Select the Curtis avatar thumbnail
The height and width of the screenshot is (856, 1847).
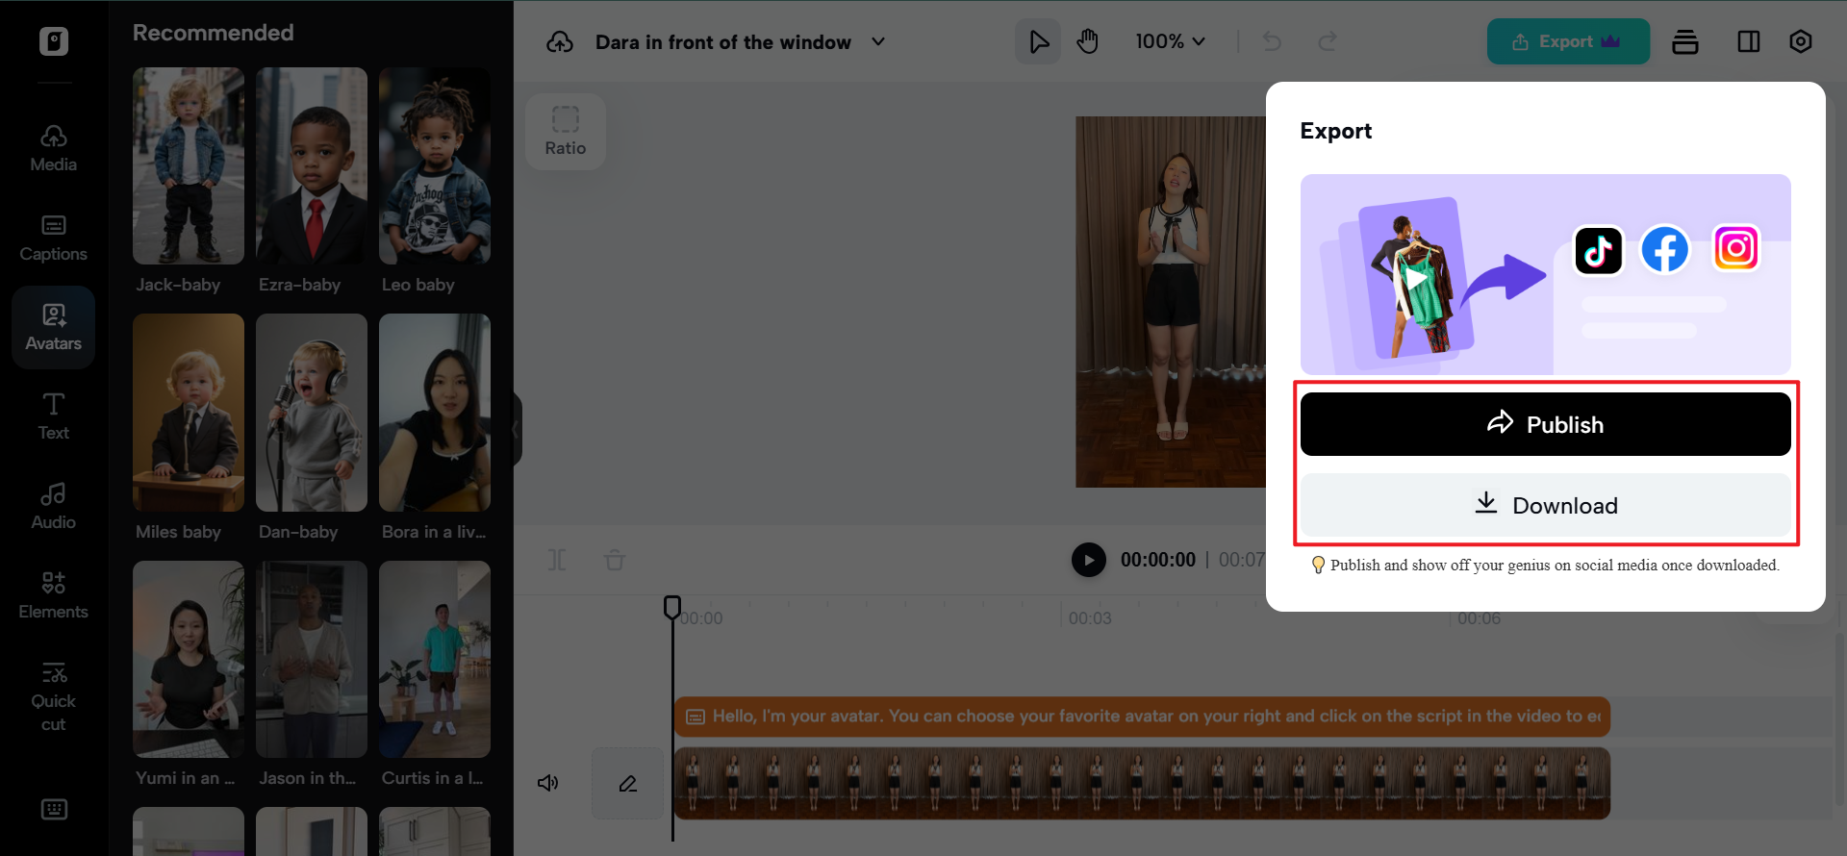(x=435, y=660)
